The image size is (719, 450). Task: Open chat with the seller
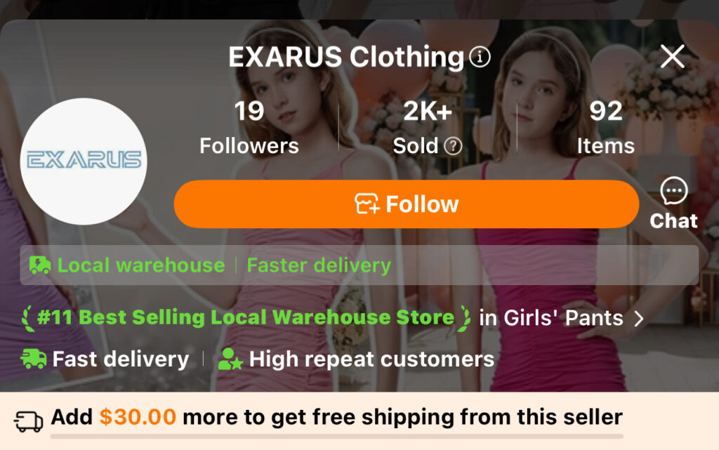click(x=673, y=204)
